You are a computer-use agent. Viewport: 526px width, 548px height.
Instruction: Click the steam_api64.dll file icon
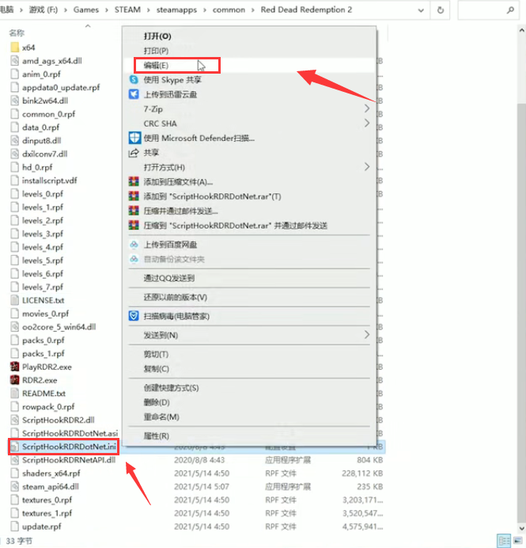[x=15, y=486]
